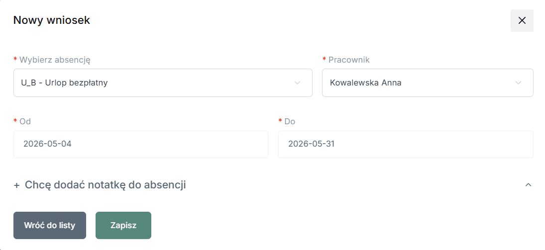
Task: Save the request with the Zapisz button
Action: coord(123,225)
